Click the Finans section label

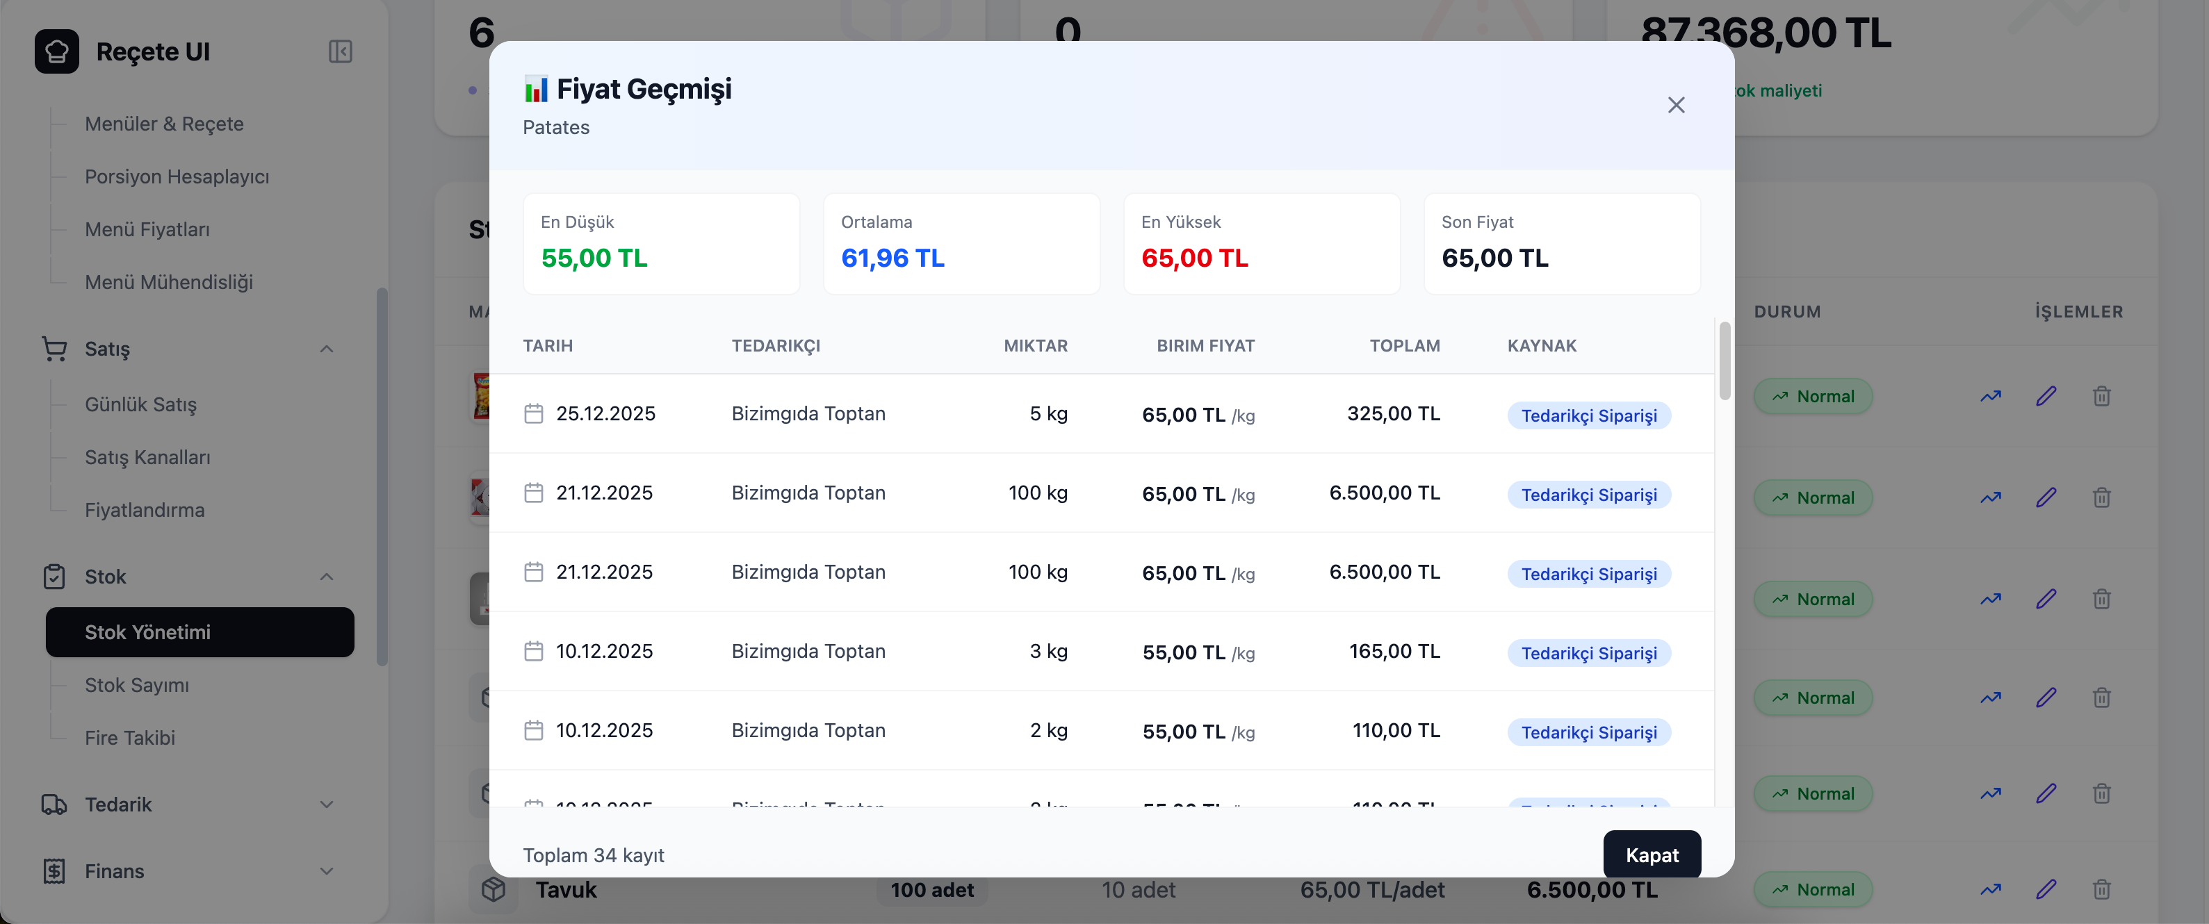pyautogui.click(x=114, y=871)
